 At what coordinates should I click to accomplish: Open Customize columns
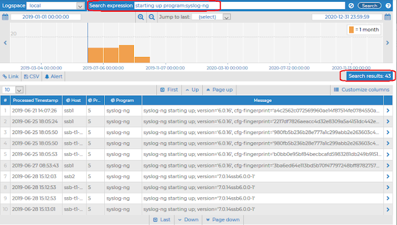click(x=362, y=90)
